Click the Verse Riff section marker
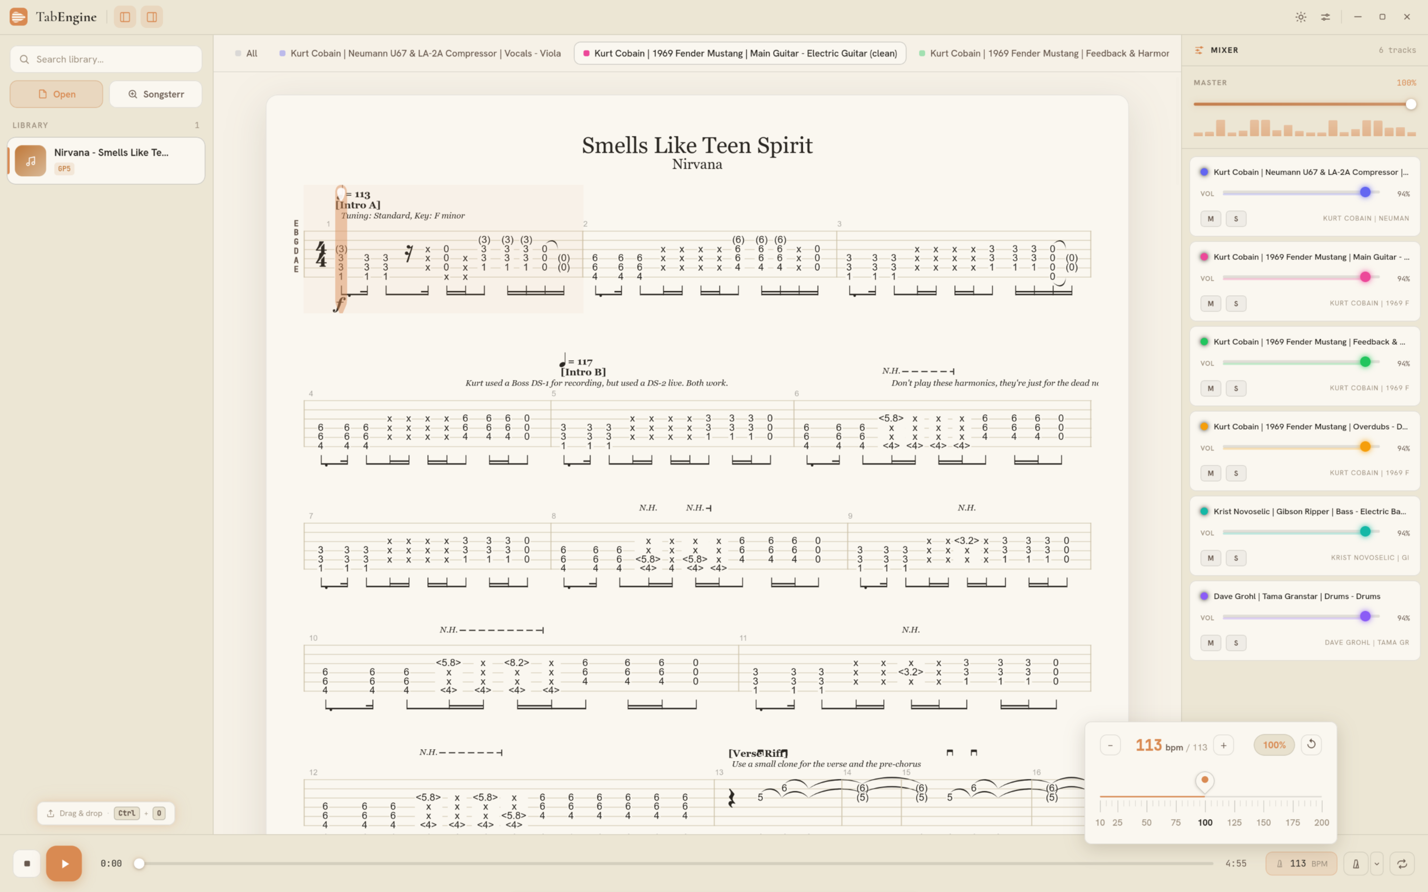 758,754
